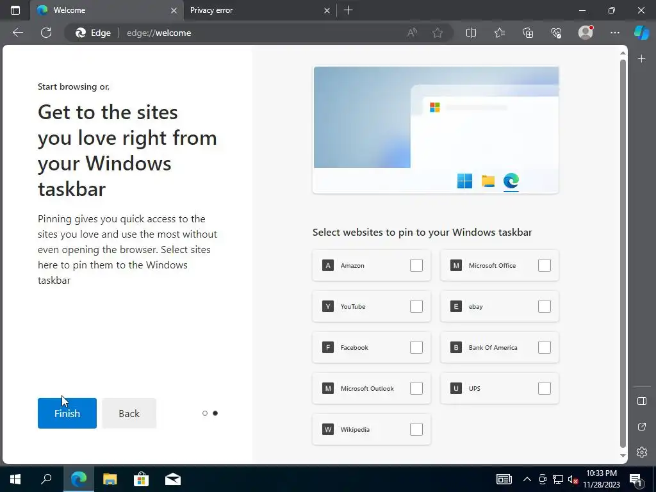The width and height of the screenshot is (656, 492).
Task: Toggle sidebar layout icon above settings
Action: point(642,401)
